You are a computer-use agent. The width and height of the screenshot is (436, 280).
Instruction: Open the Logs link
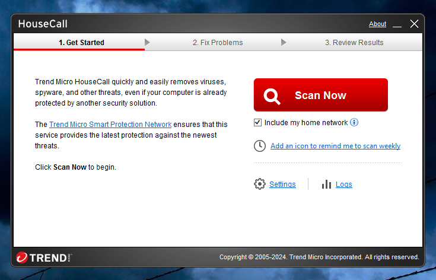coord(344,184)
